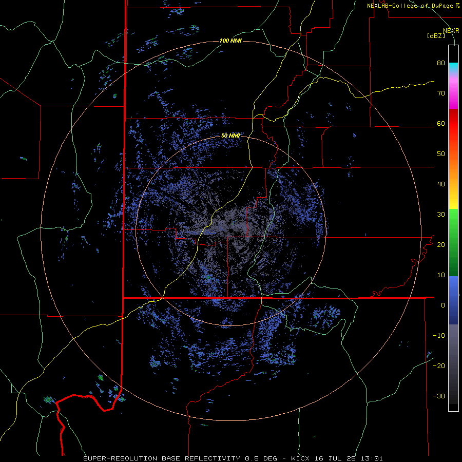Screen dimensions: 462x462
Task: Click the 10 value on color scale
Action: tap(441, 275)
